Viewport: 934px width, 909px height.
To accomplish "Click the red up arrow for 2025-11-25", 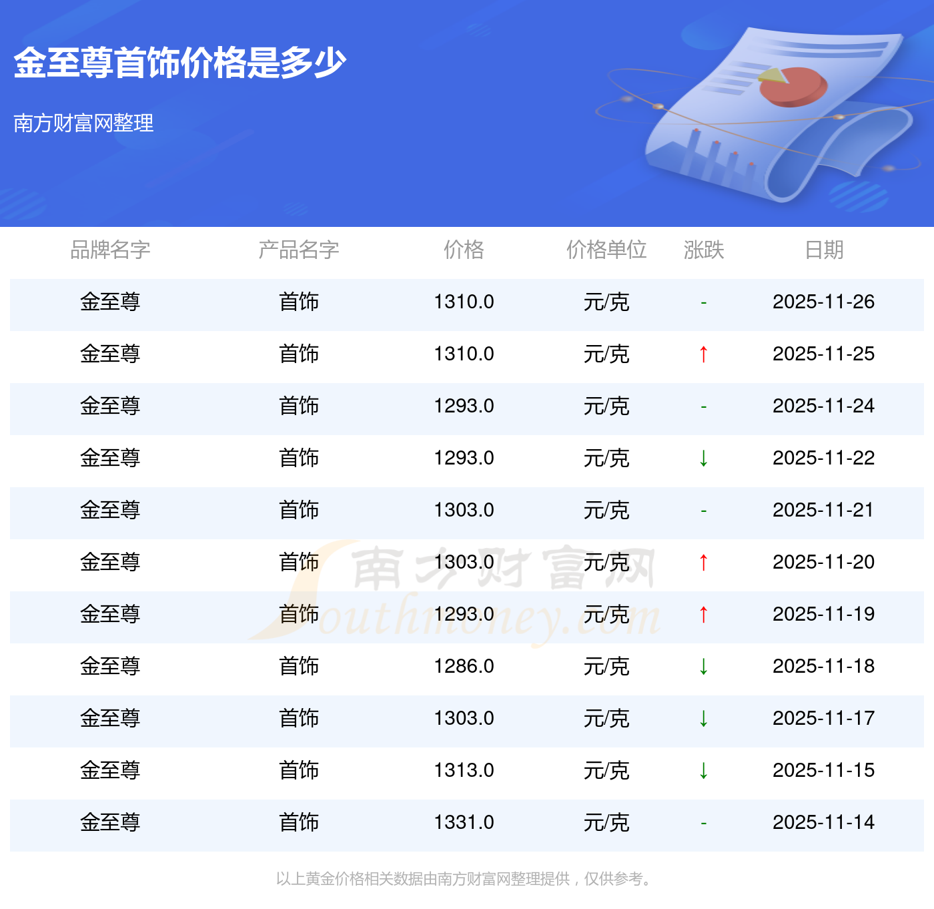I will pyautogui.click(x=703, y=354).
